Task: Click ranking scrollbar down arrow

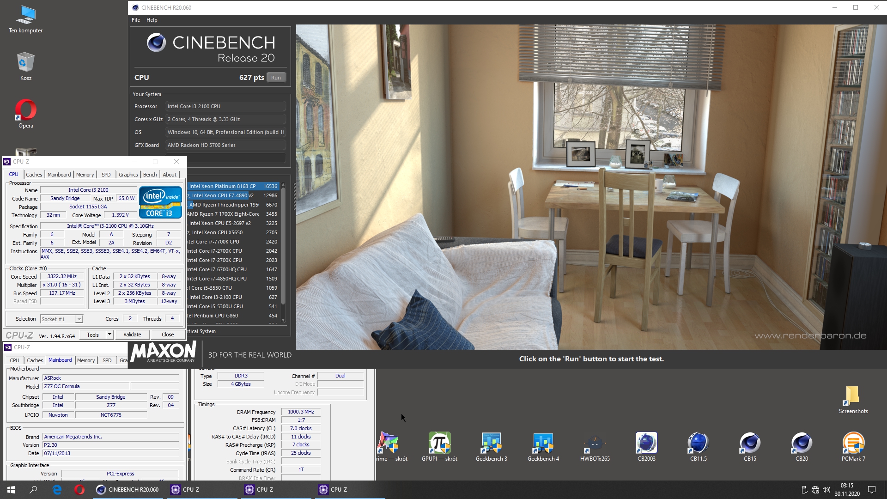Action: point(283,320)
